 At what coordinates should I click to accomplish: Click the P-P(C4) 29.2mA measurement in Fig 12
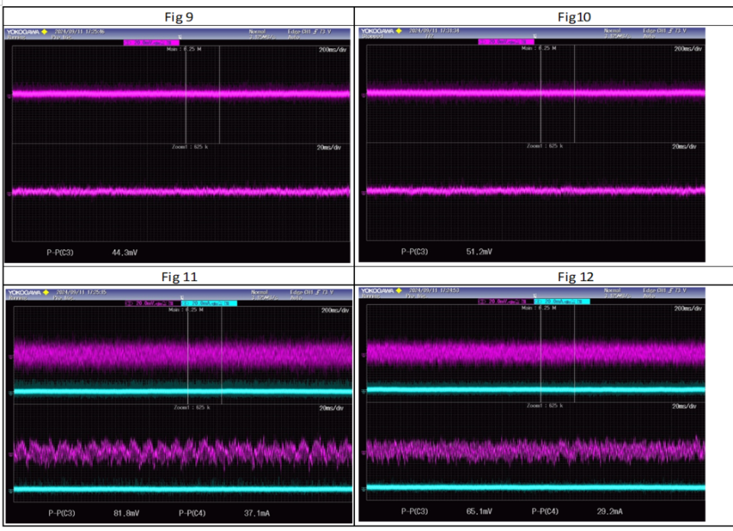tap(577, 511)
